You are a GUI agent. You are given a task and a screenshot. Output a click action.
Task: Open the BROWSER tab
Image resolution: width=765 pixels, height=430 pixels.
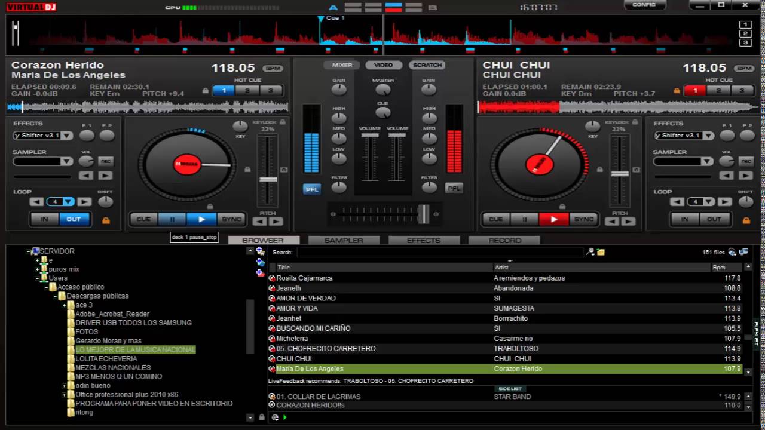click(263, 240)
